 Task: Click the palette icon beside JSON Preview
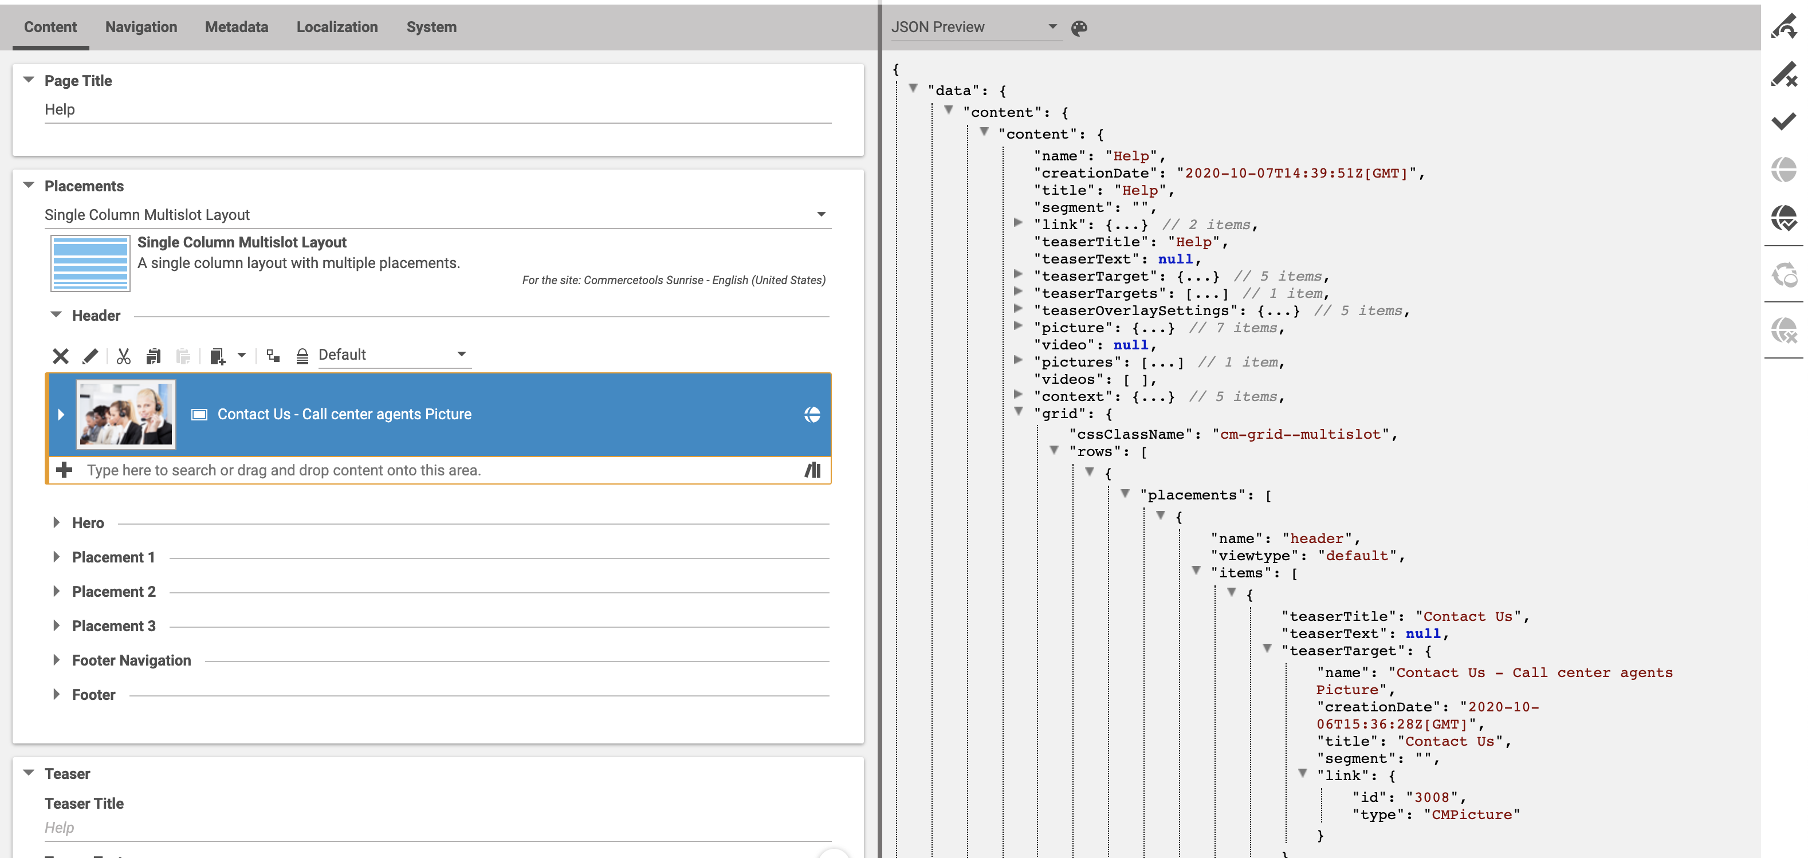tap(1079, 27)
